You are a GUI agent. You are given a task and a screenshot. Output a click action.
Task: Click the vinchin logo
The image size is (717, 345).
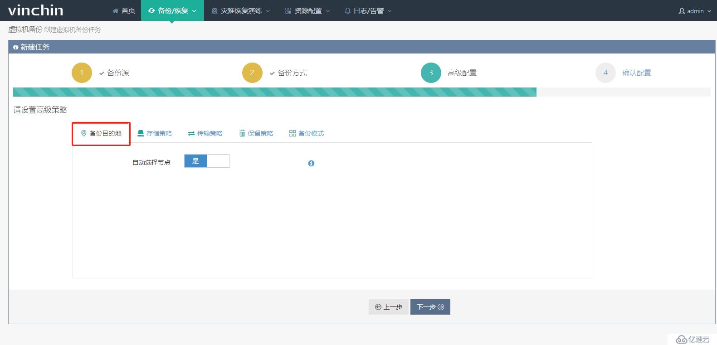click(x=35, y=10)
